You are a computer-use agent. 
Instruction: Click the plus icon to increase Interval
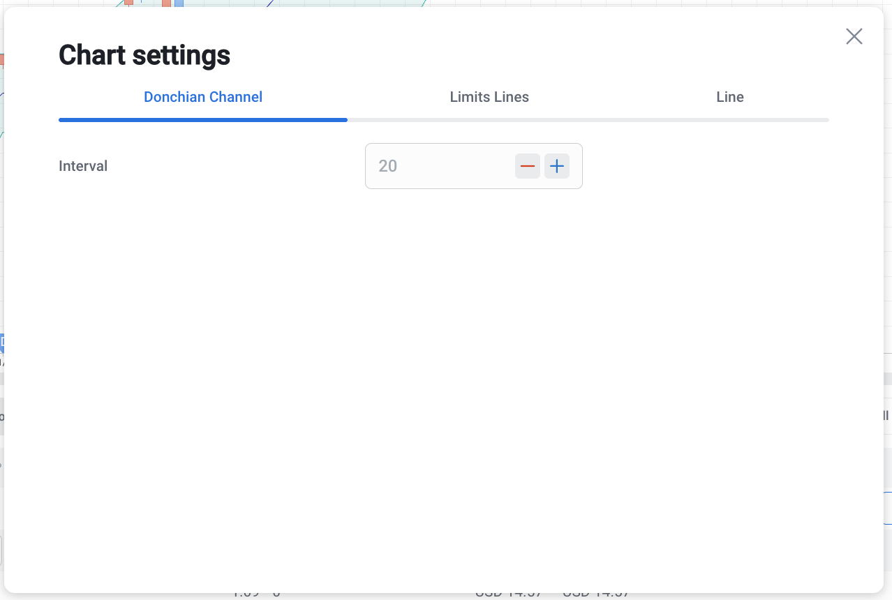pyautogui.click(x=556, y=166)
